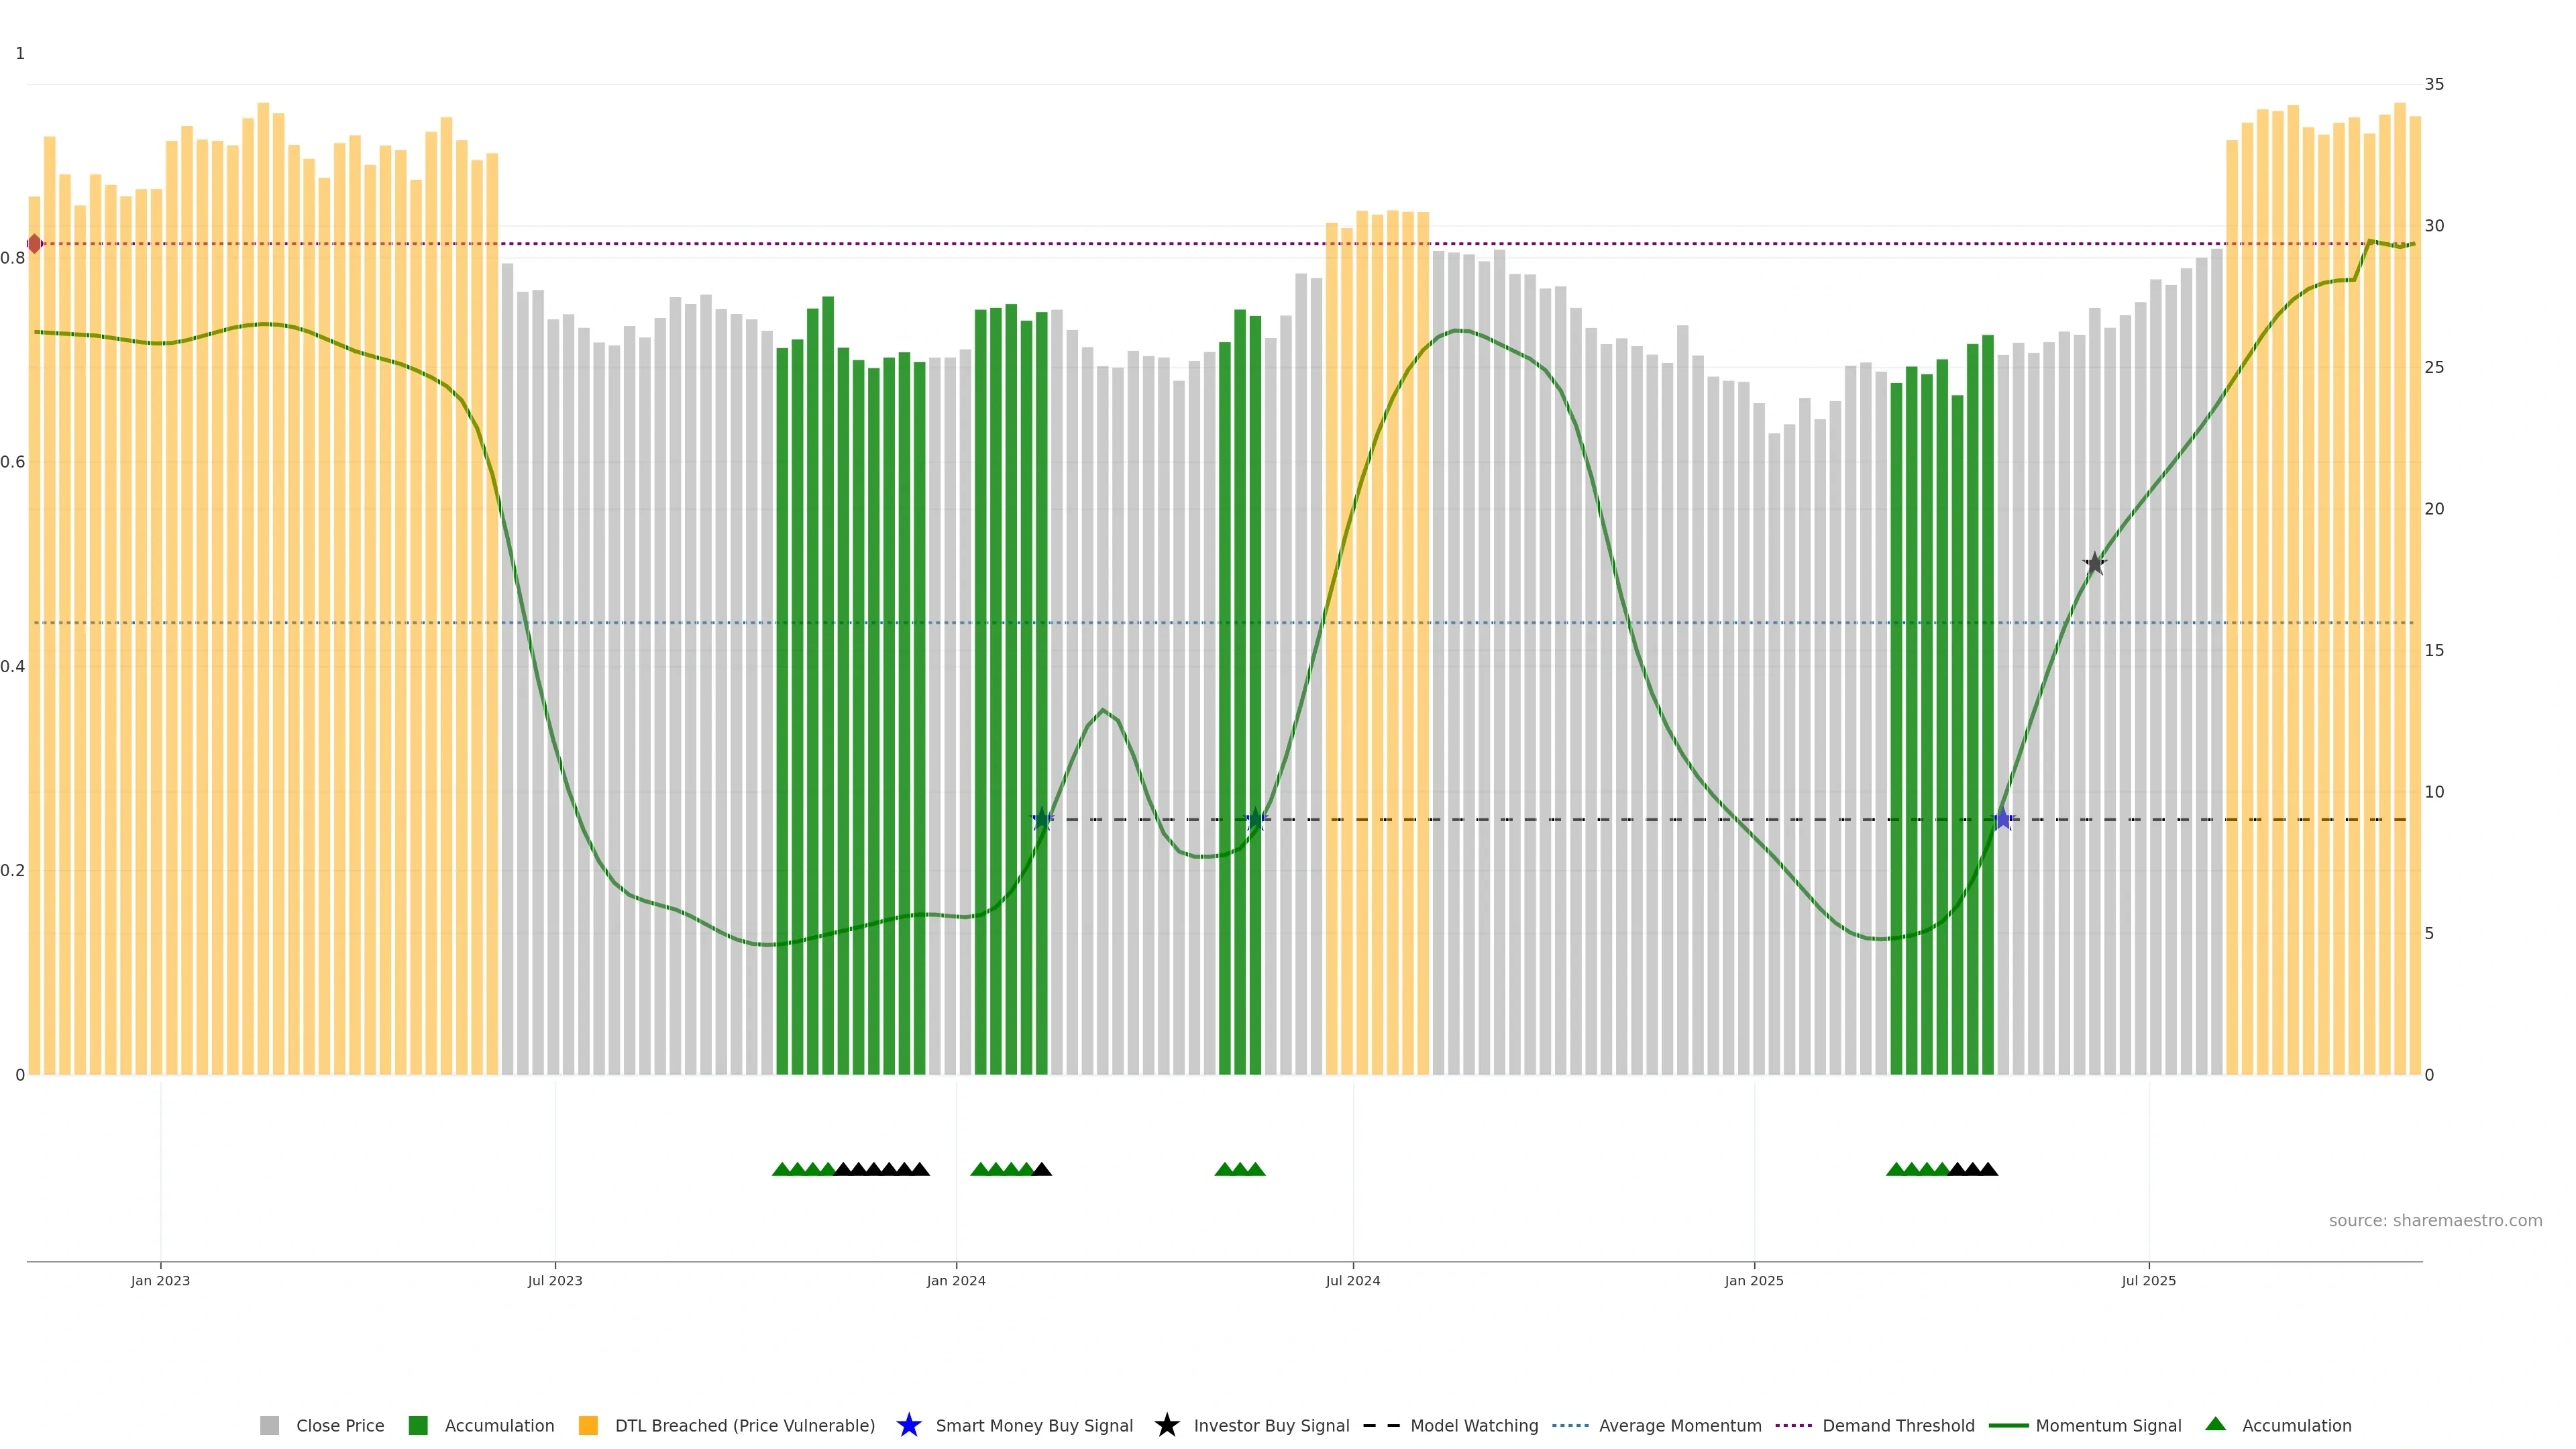Click the black Investor Buy Signal star on chart
The width and height of the screenshot is (2576, 1449).
pos(2094,564)
